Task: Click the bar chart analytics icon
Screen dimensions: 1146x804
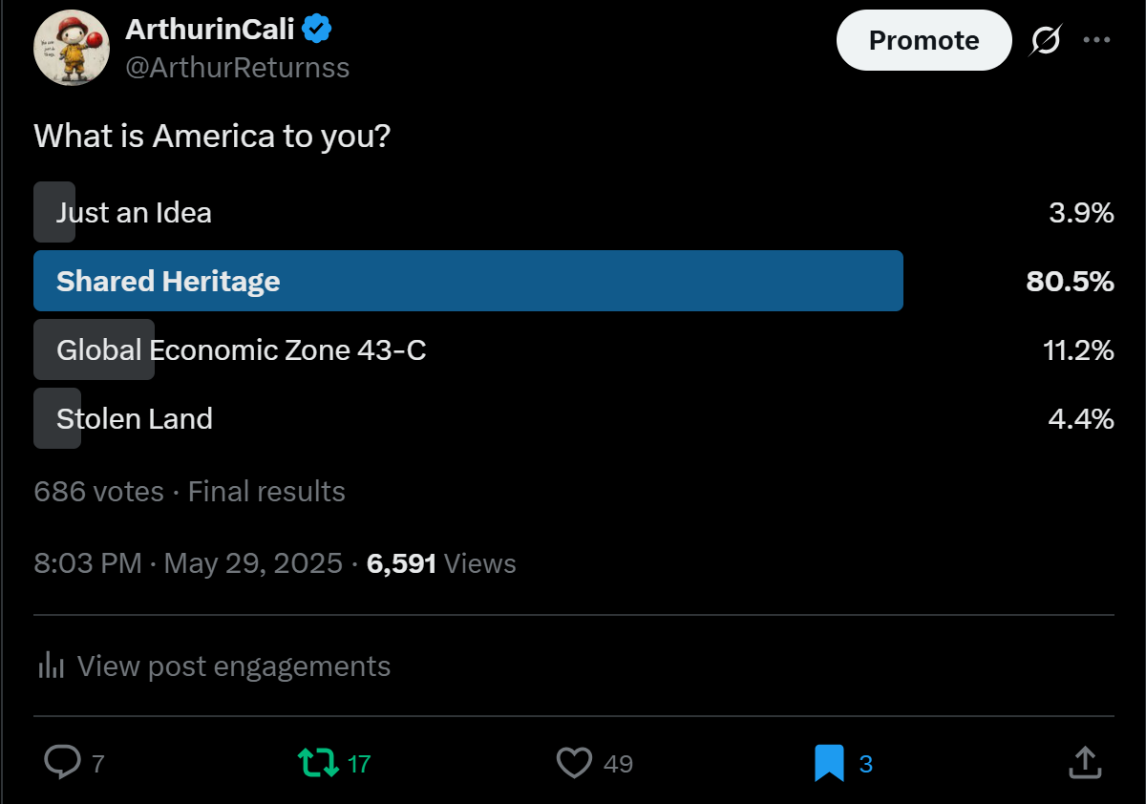Action: (51, 666)
